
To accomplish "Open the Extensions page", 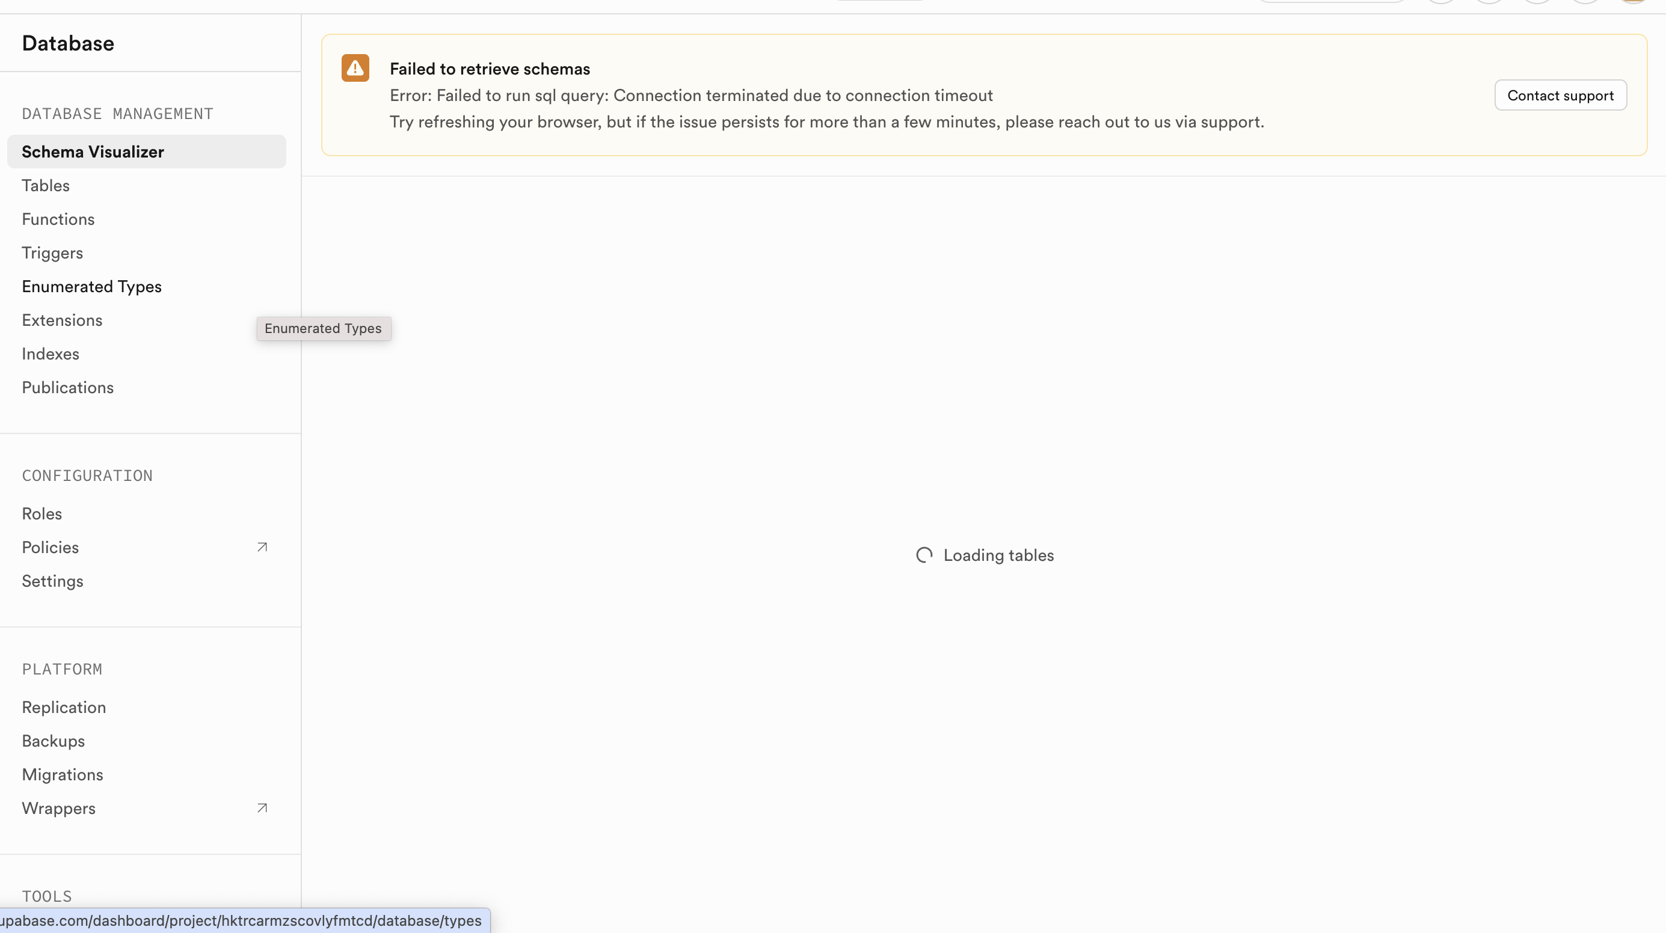I will (x=62, y=320).
